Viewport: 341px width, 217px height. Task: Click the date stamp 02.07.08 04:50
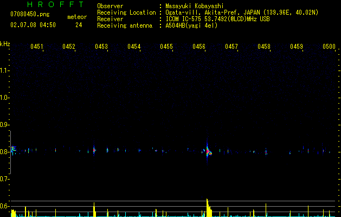33,25
